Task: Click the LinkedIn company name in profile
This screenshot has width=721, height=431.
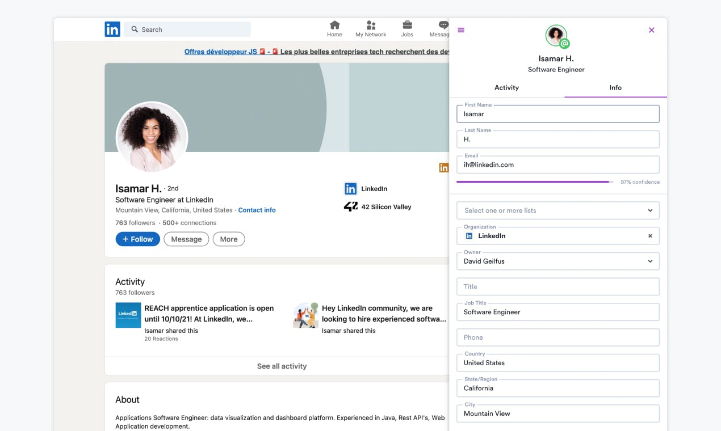Action: click(x=374, y=189)
